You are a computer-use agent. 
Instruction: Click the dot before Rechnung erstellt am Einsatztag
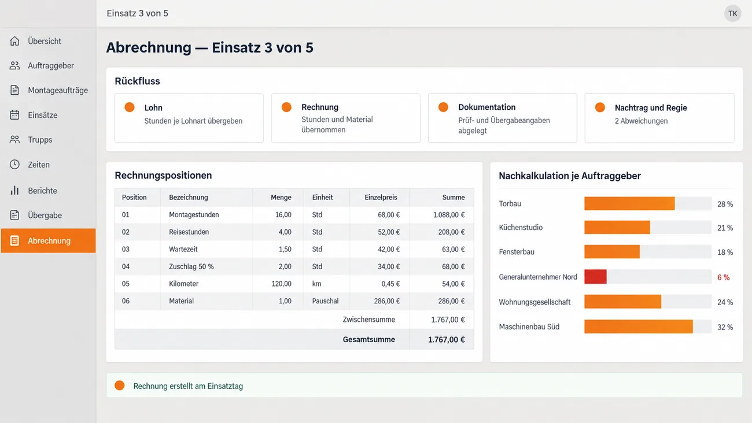coord(120,385)
